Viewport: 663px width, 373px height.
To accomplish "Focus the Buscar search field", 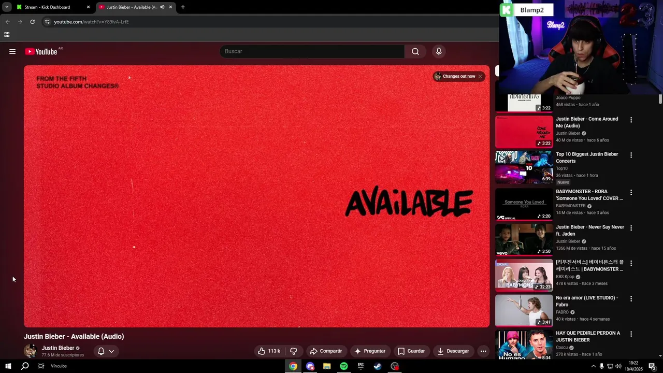I will [312, 51].
